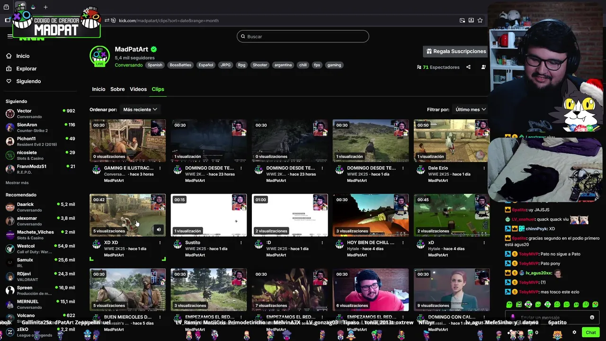Bookmark page with the star icon

[x=480, y=20]
